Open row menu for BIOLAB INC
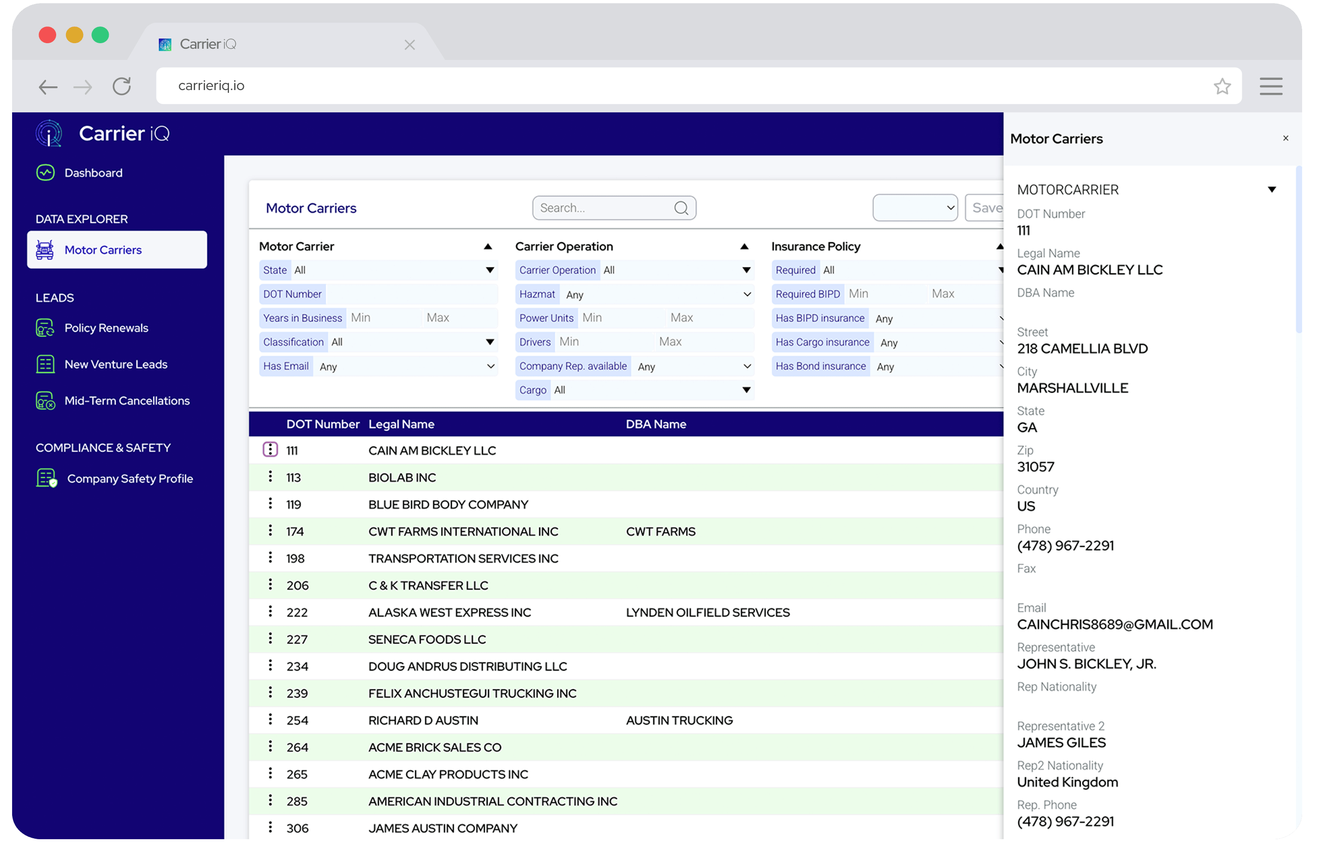This screenshot has height=842, width=1317. pos(270,477)
